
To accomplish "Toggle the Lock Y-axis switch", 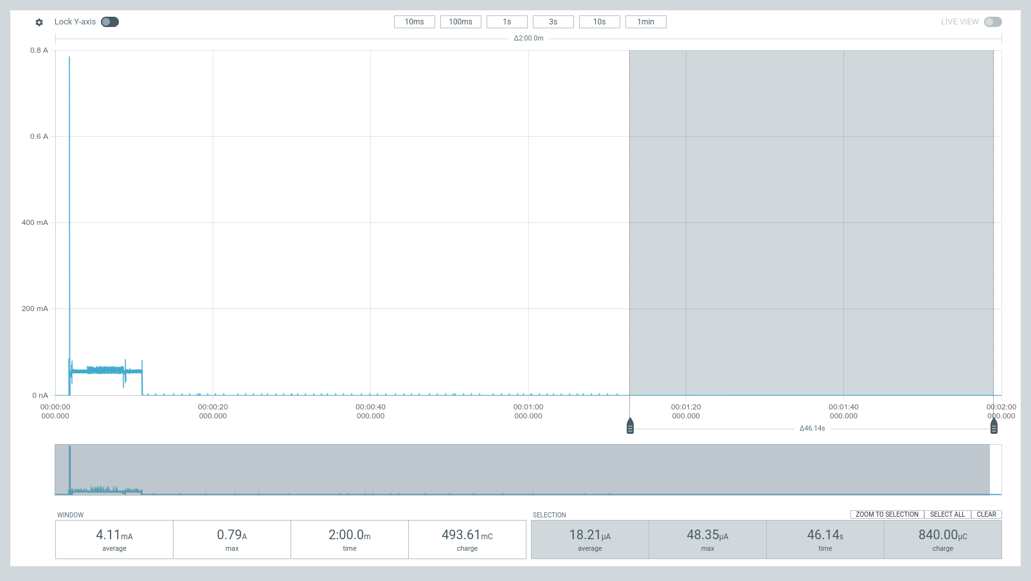I will (109, 21).
